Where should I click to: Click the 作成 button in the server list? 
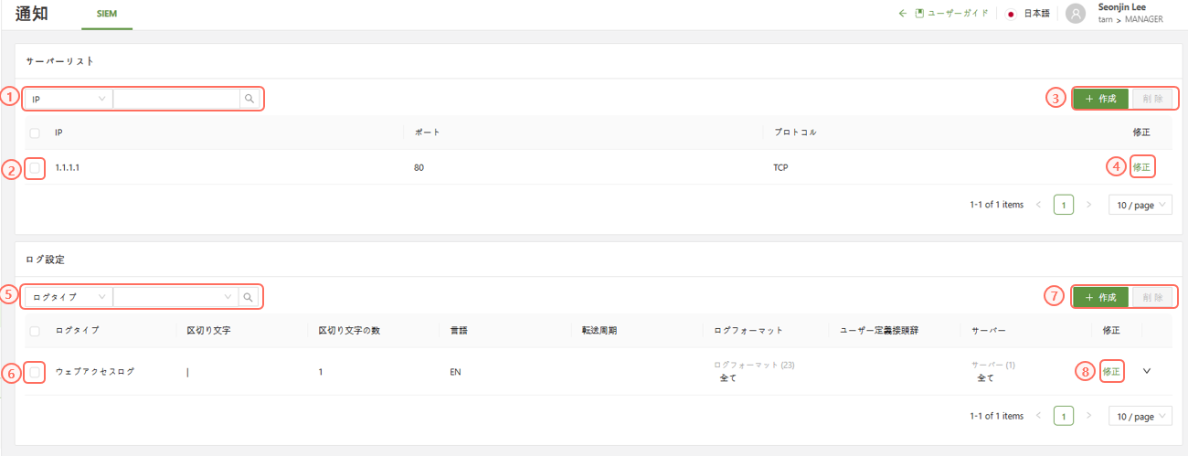pyautogui.click(x=1100, y=99)
